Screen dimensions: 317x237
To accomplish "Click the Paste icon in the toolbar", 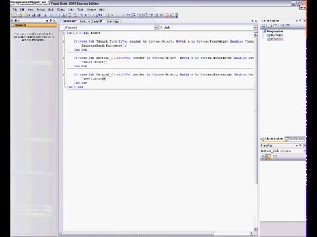I will tap(57, 15).
